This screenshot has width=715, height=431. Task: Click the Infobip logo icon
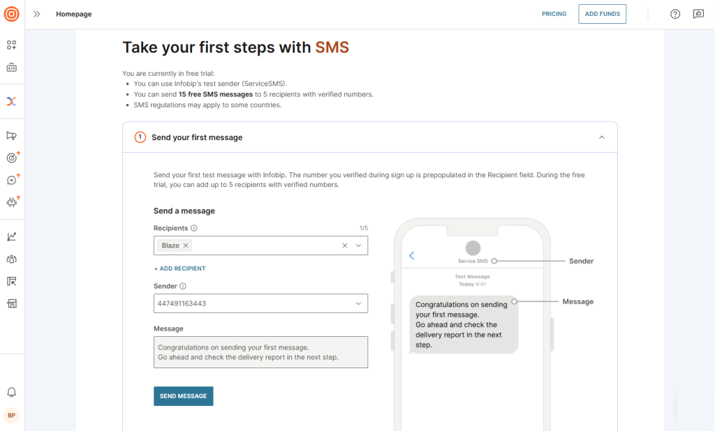coord(11,14)
